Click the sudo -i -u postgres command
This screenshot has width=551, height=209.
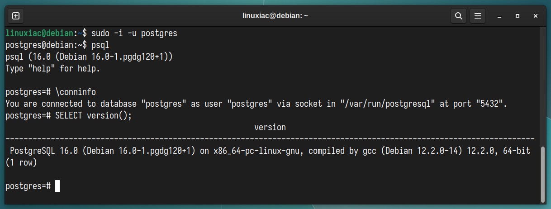(x=134, y=33)
